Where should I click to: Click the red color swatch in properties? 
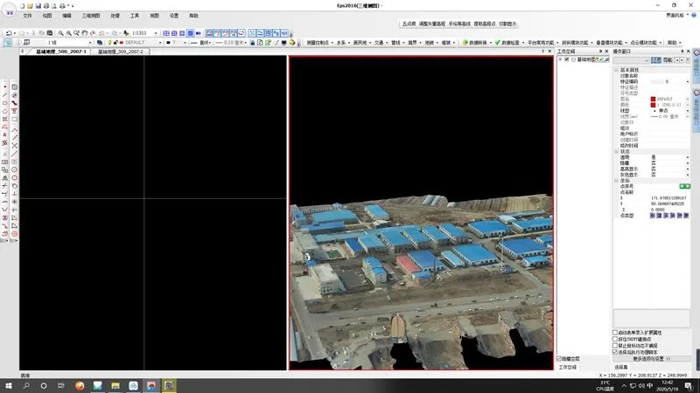(653, 105)
